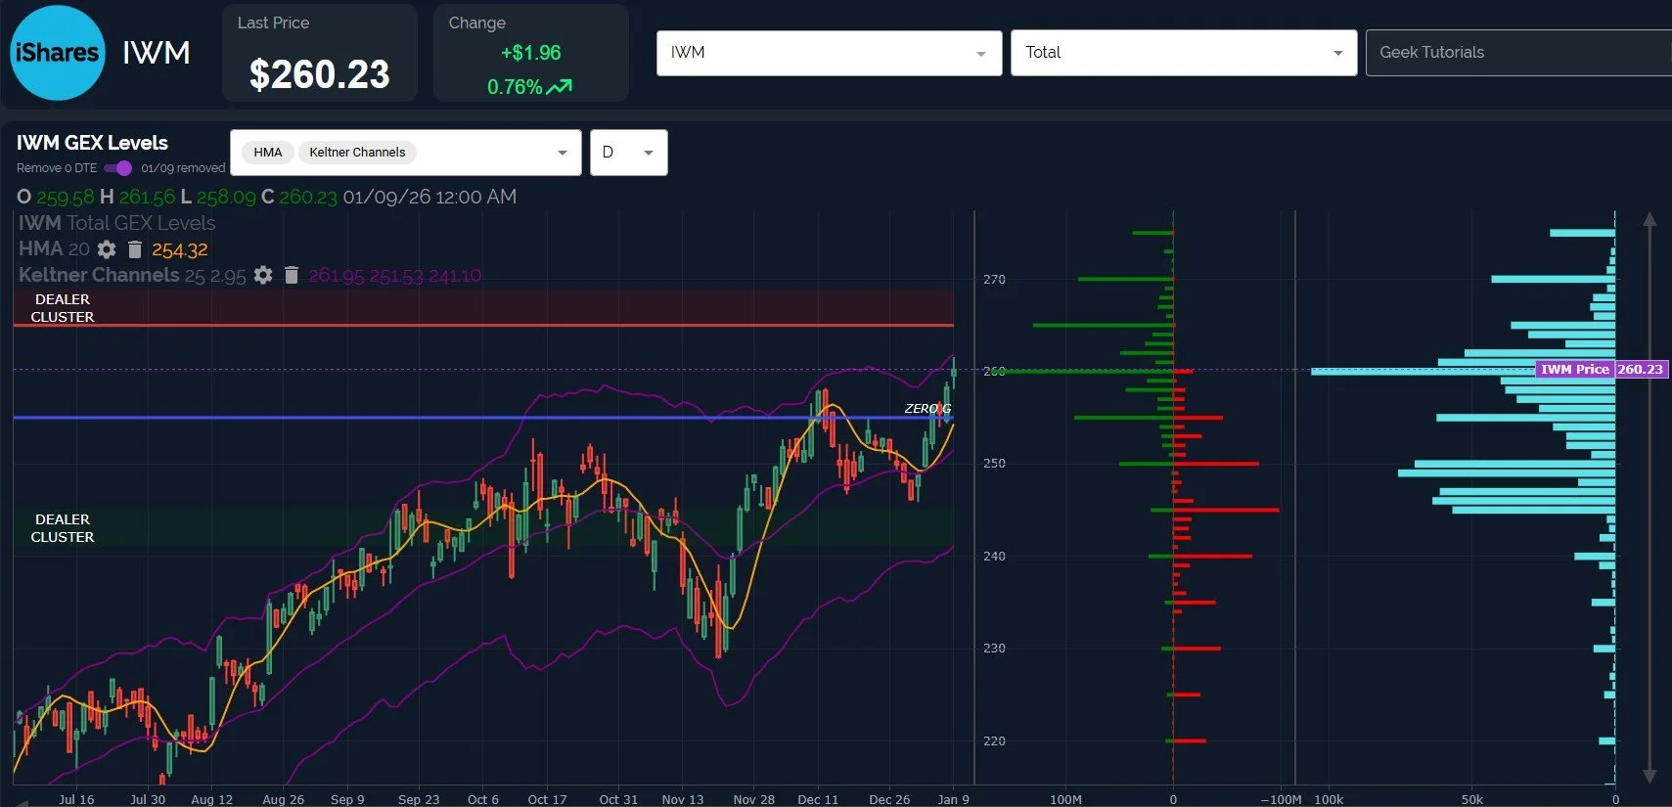
Task: Open the D timeframe dropdown
Action: (628, 153)
